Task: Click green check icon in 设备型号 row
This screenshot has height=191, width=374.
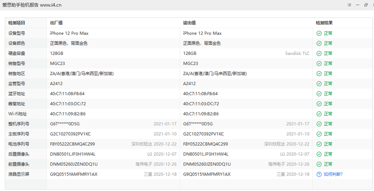Action: coord(319,33)
